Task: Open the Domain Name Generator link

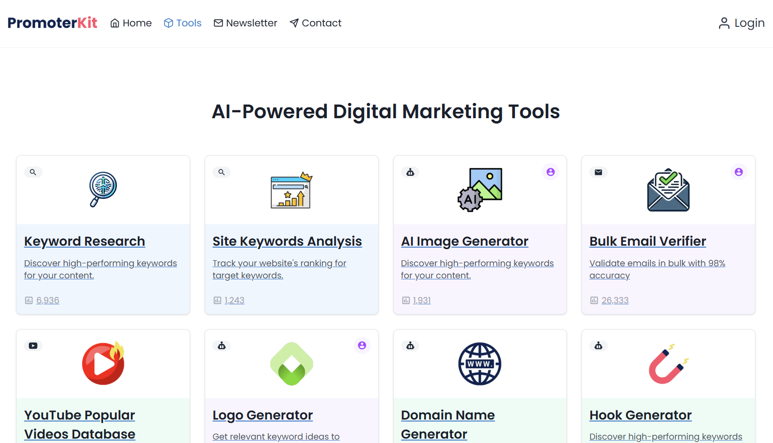Action: (448, 424)
